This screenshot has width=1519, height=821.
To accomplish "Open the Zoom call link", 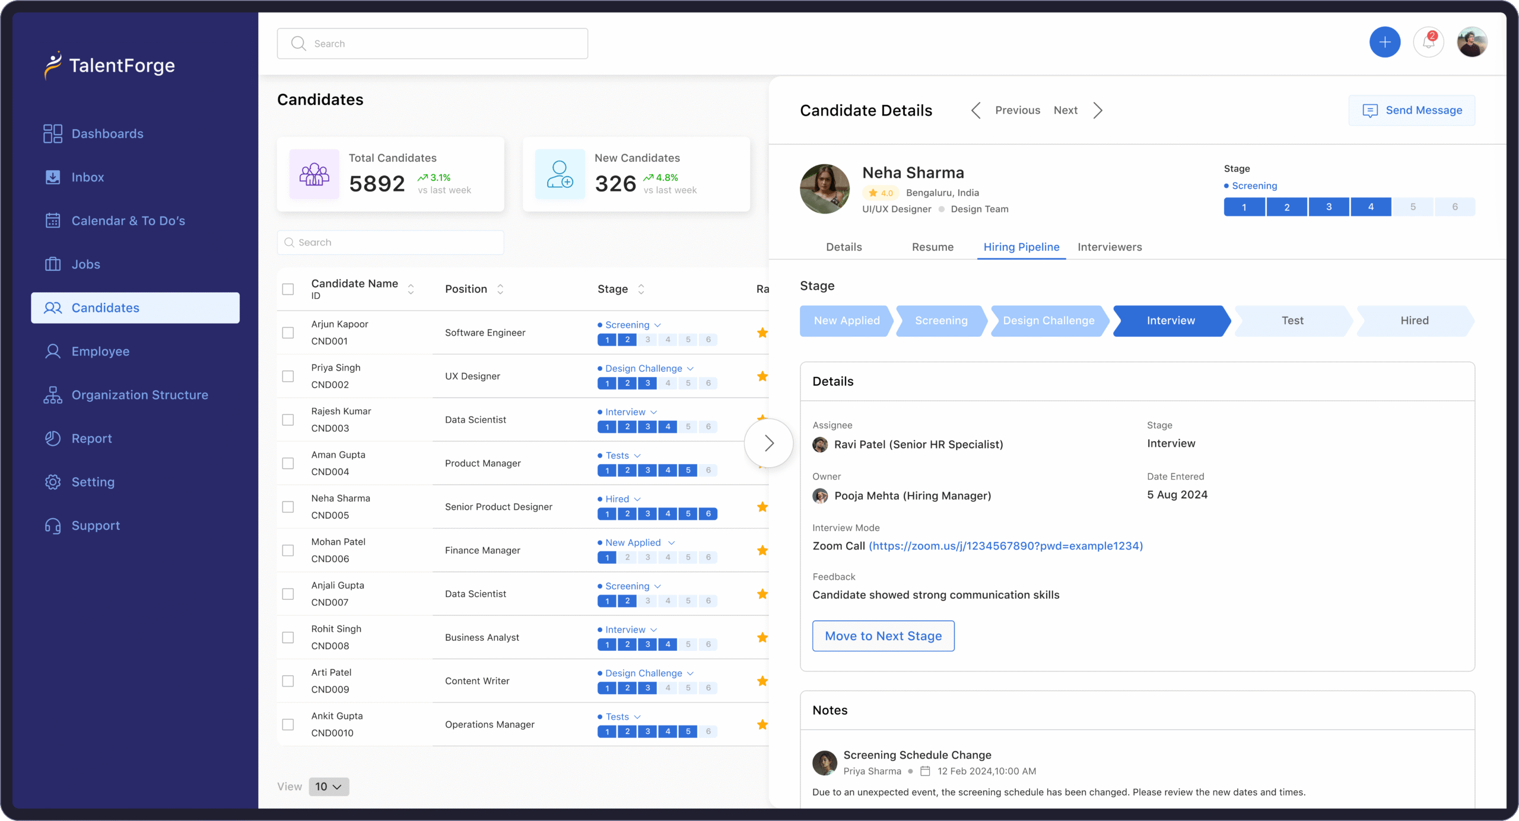I will click(1006, 546).
